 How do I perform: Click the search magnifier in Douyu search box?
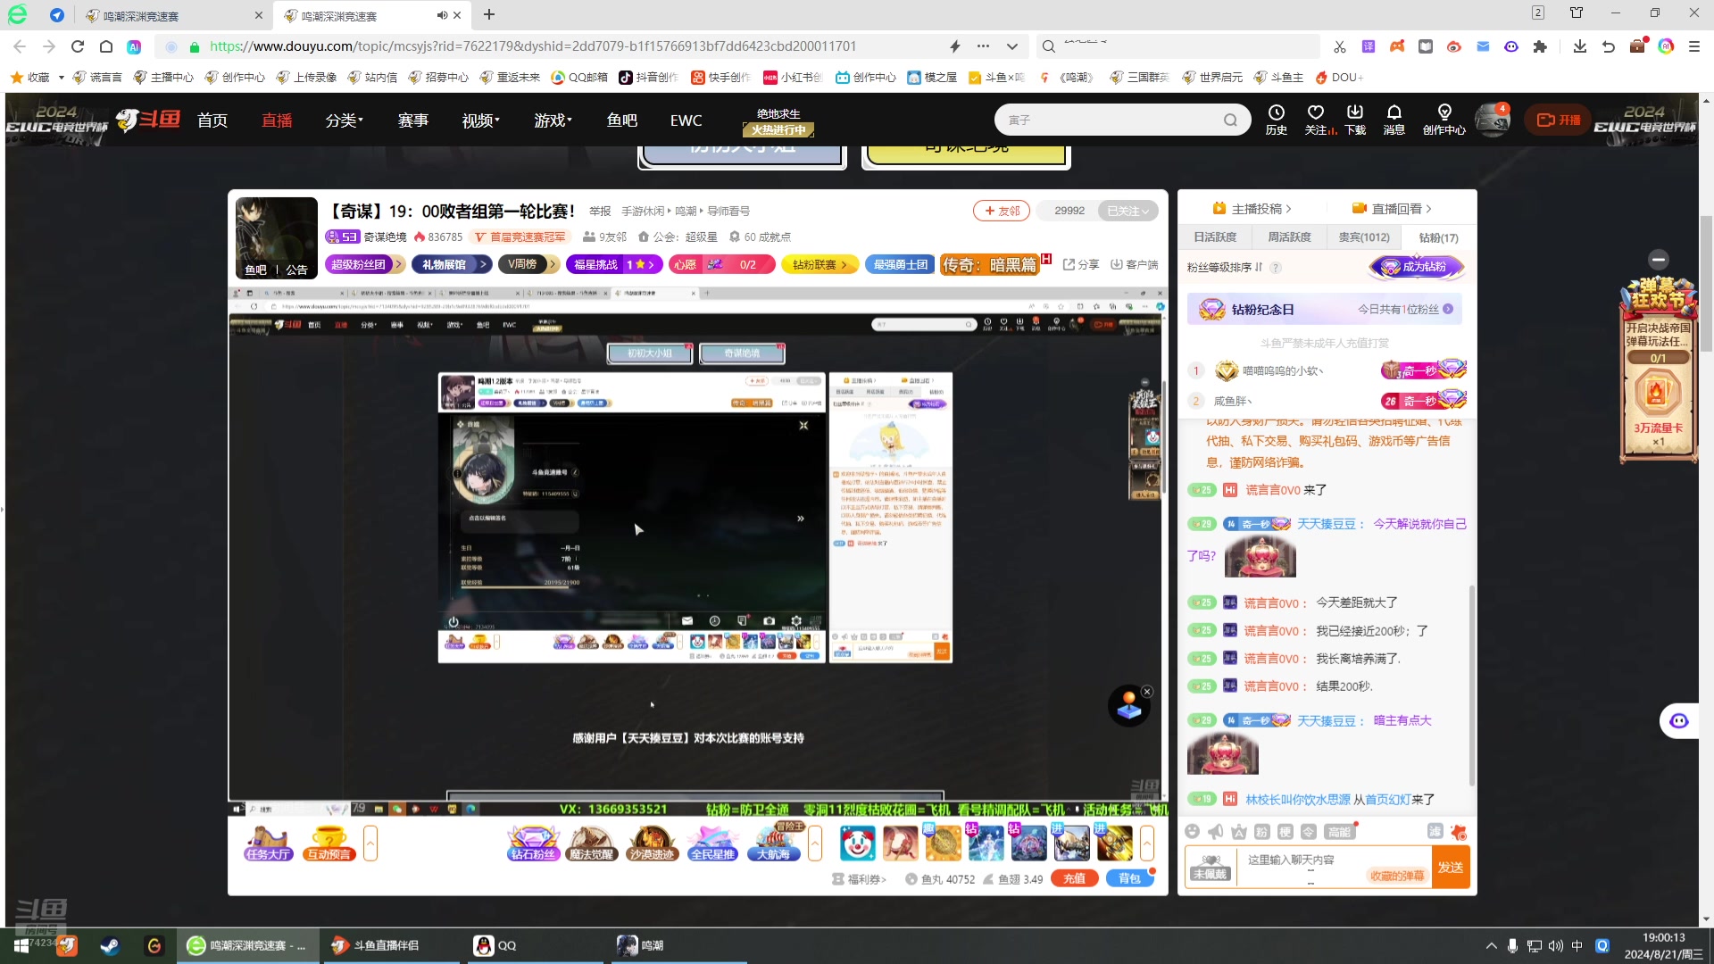point(1230,120)
